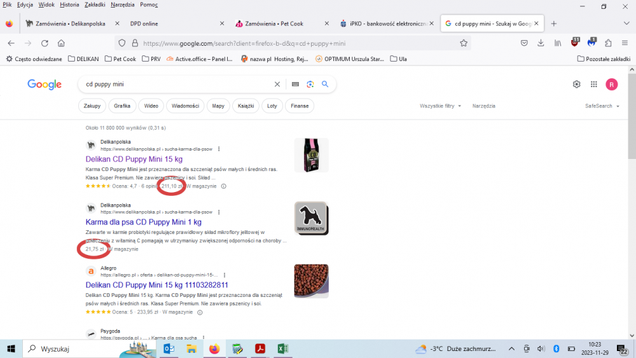The height and width of the screenshot is (358, 636).
Task: Open the Allegro Delikan CD Puppy Mini listing
Action: tap(157, 285)
